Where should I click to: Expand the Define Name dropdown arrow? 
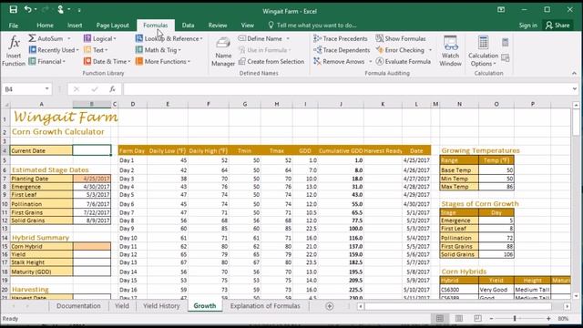click(x=288, y=38)
